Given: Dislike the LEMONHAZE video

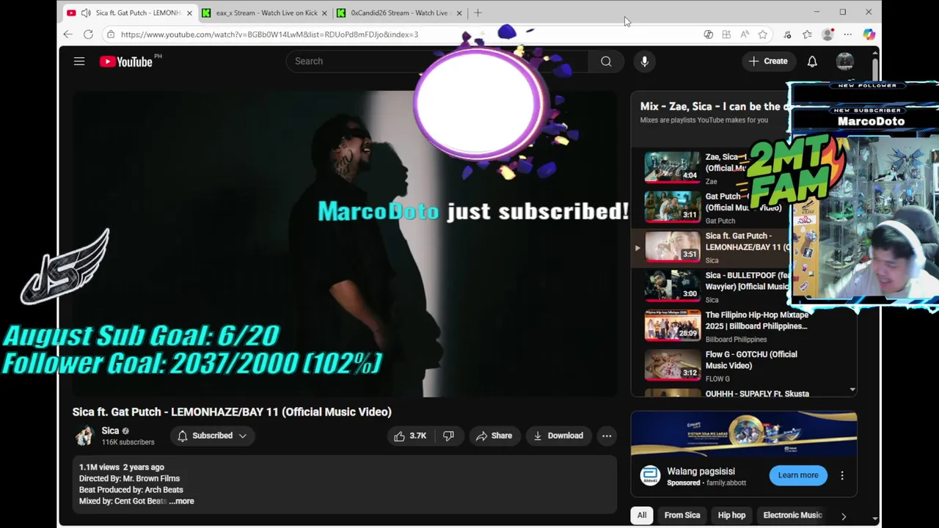Looking at the screenshot, I should pyautogui.click(x=448, y=436).
